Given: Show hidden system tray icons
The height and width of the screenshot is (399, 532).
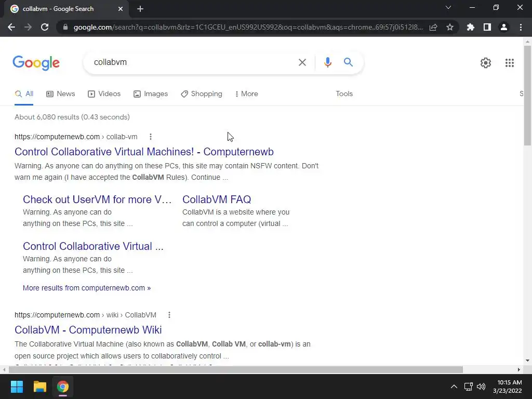Looking at the screenshot, I should coord(454,387).
